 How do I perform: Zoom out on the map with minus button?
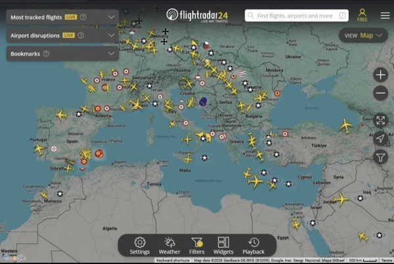[380, 93]
